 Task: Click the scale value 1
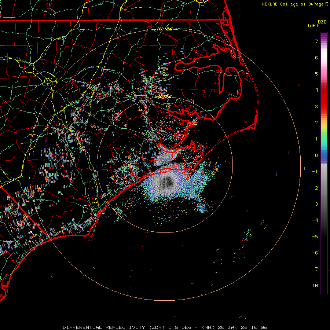pos(316,139)
